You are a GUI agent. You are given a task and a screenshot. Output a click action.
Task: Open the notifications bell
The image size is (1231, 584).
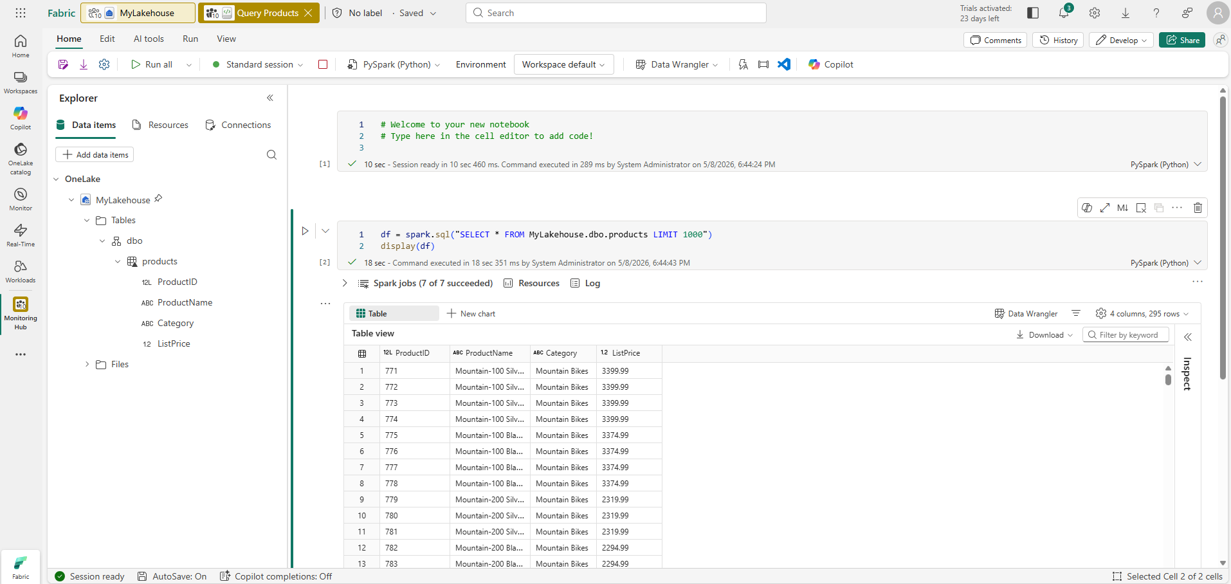click(x=1064, y=13)
